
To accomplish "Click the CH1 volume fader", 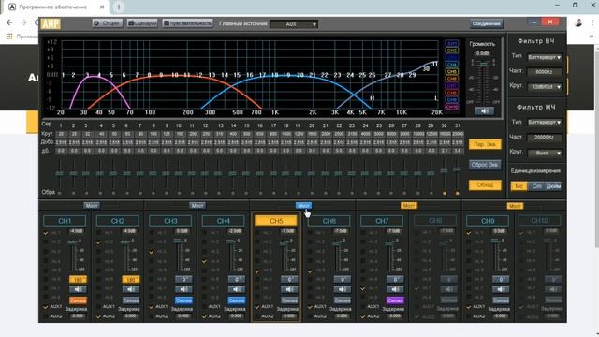I will coord(72,242).
